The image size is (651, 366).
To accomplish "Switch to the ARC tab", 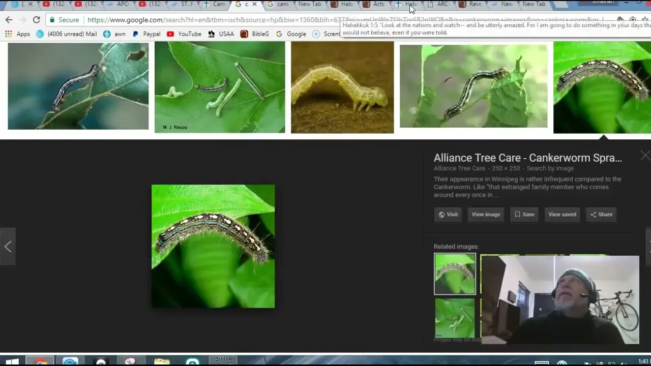I will coord(438,4).
